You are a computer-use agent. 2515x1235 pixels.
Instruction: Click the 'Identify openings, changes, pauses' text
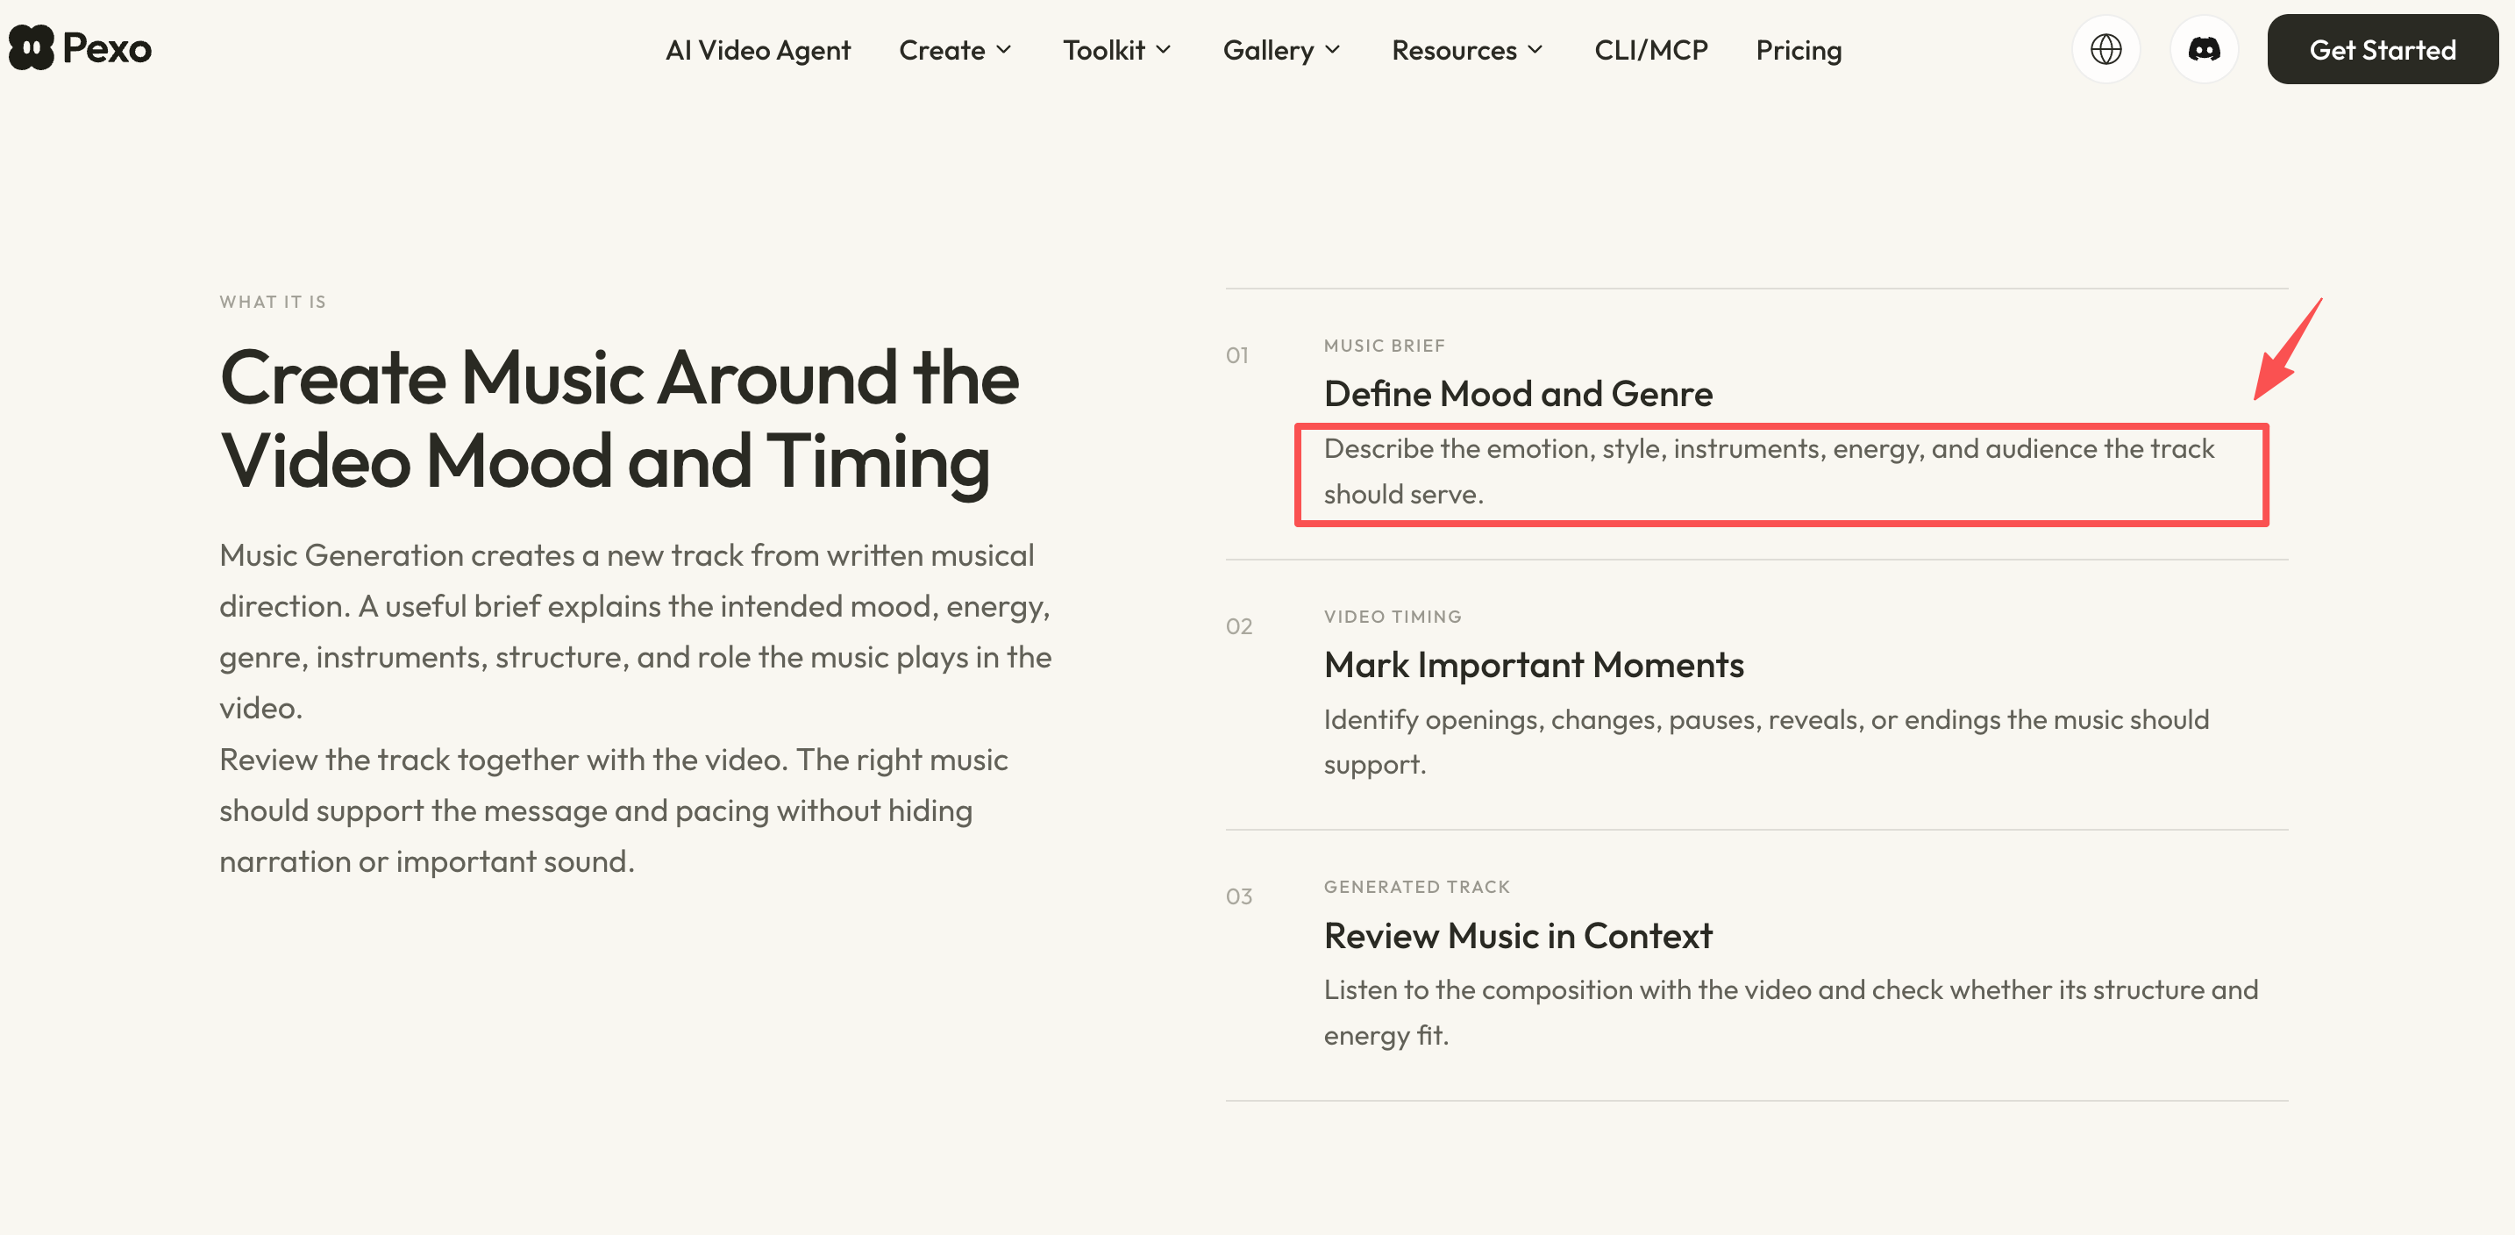click(1766, 742)
